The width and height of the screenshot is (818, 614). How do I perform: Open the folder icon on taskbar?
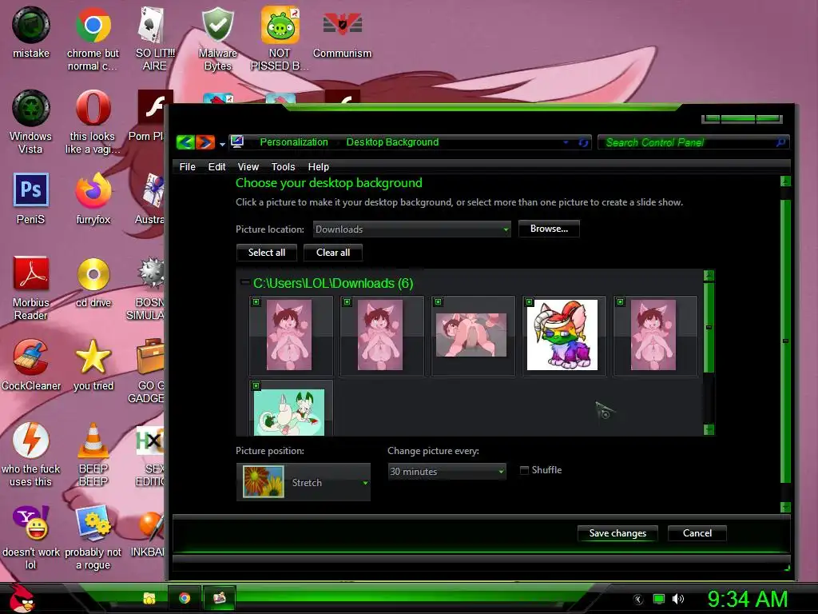[149, 598]
